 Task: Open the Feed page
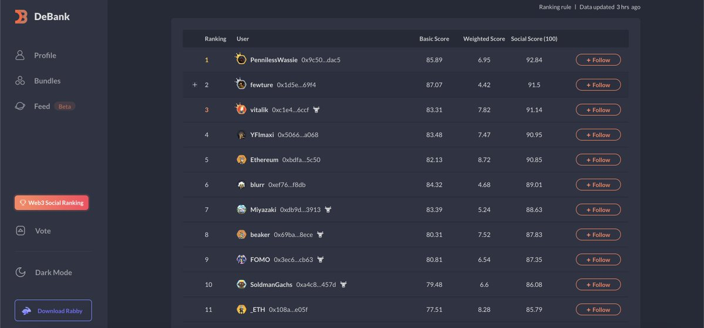pos(42,106)
